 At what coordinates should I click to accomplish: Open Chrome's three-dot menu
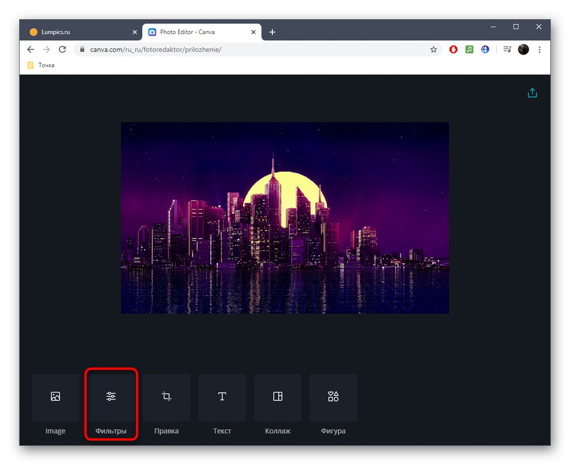point(539,50)
